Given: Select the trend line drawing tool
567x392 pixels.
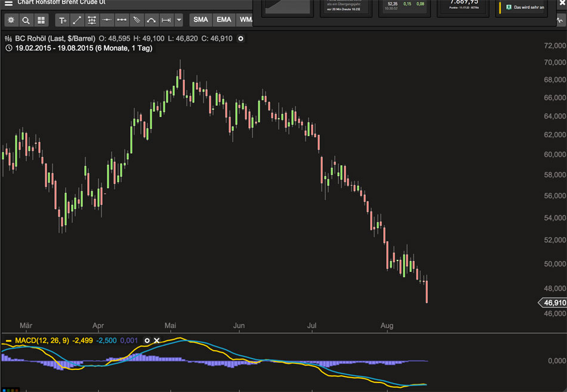Looking at the screenshot, I should coord(77,20).
